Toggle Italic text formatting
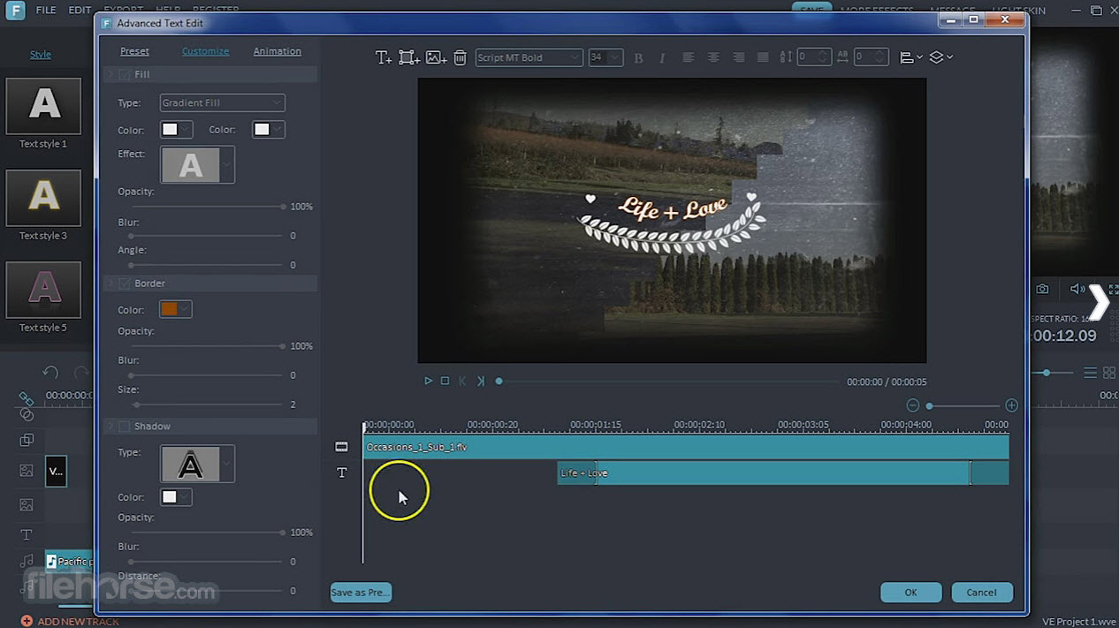Image resolution: width=1119 pixels, height=628 pixels. [662, 57]
